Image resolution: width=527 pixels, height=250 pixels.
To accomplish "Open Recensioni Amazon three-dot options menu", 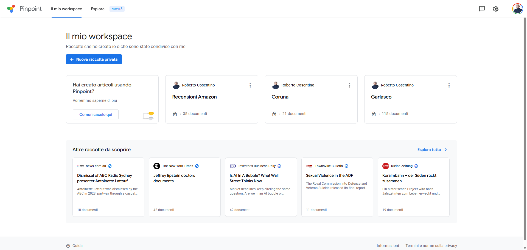I will click(250, 85).
